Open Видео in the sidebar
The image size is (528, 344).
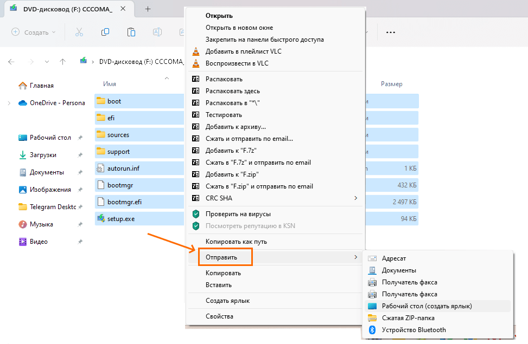coord(33,242)
